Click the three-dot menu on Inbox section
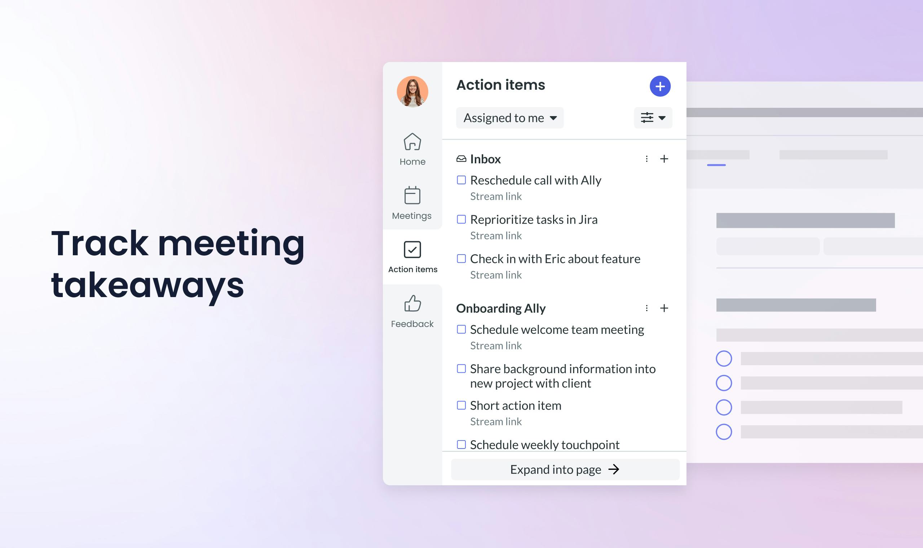 coord(646,159)
